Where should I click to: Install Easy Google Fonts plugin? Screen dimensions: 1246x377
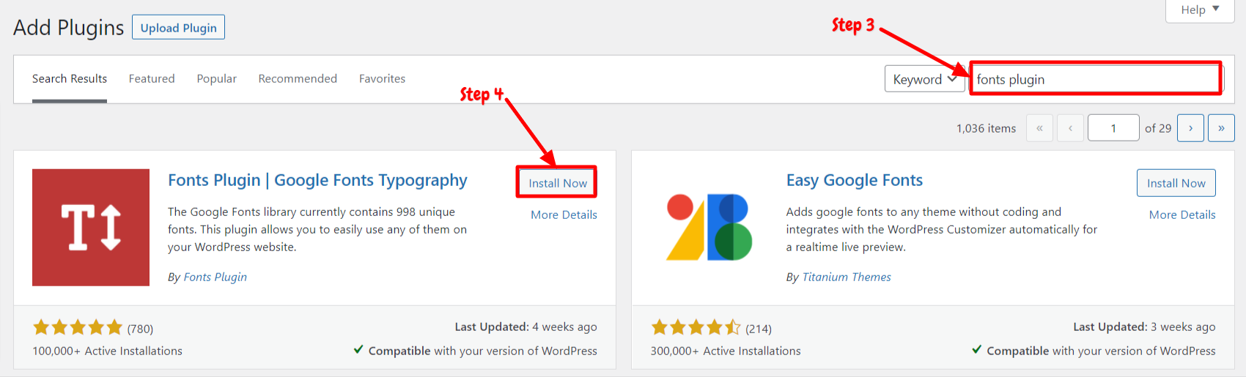1176,183
